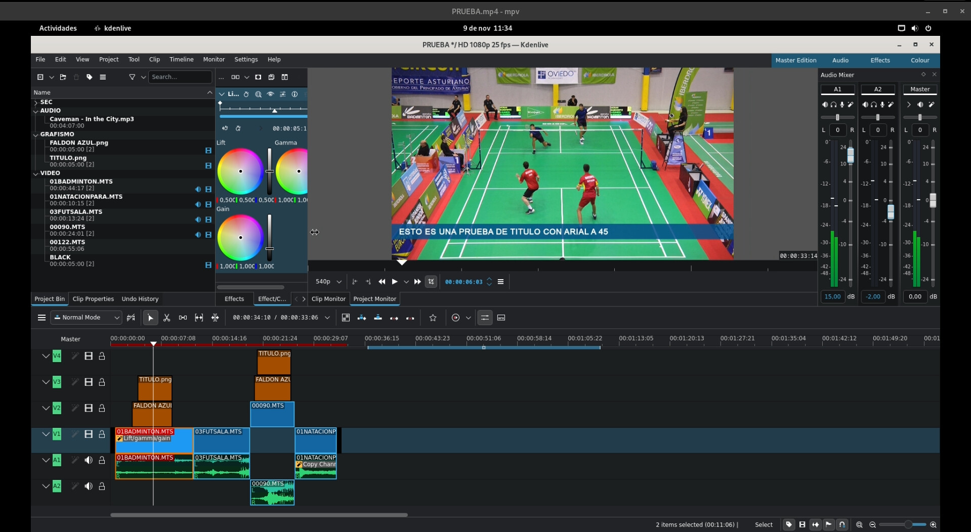Hide video track V4
Viewport: 971px width, 532px height.
tap(89, 356)
